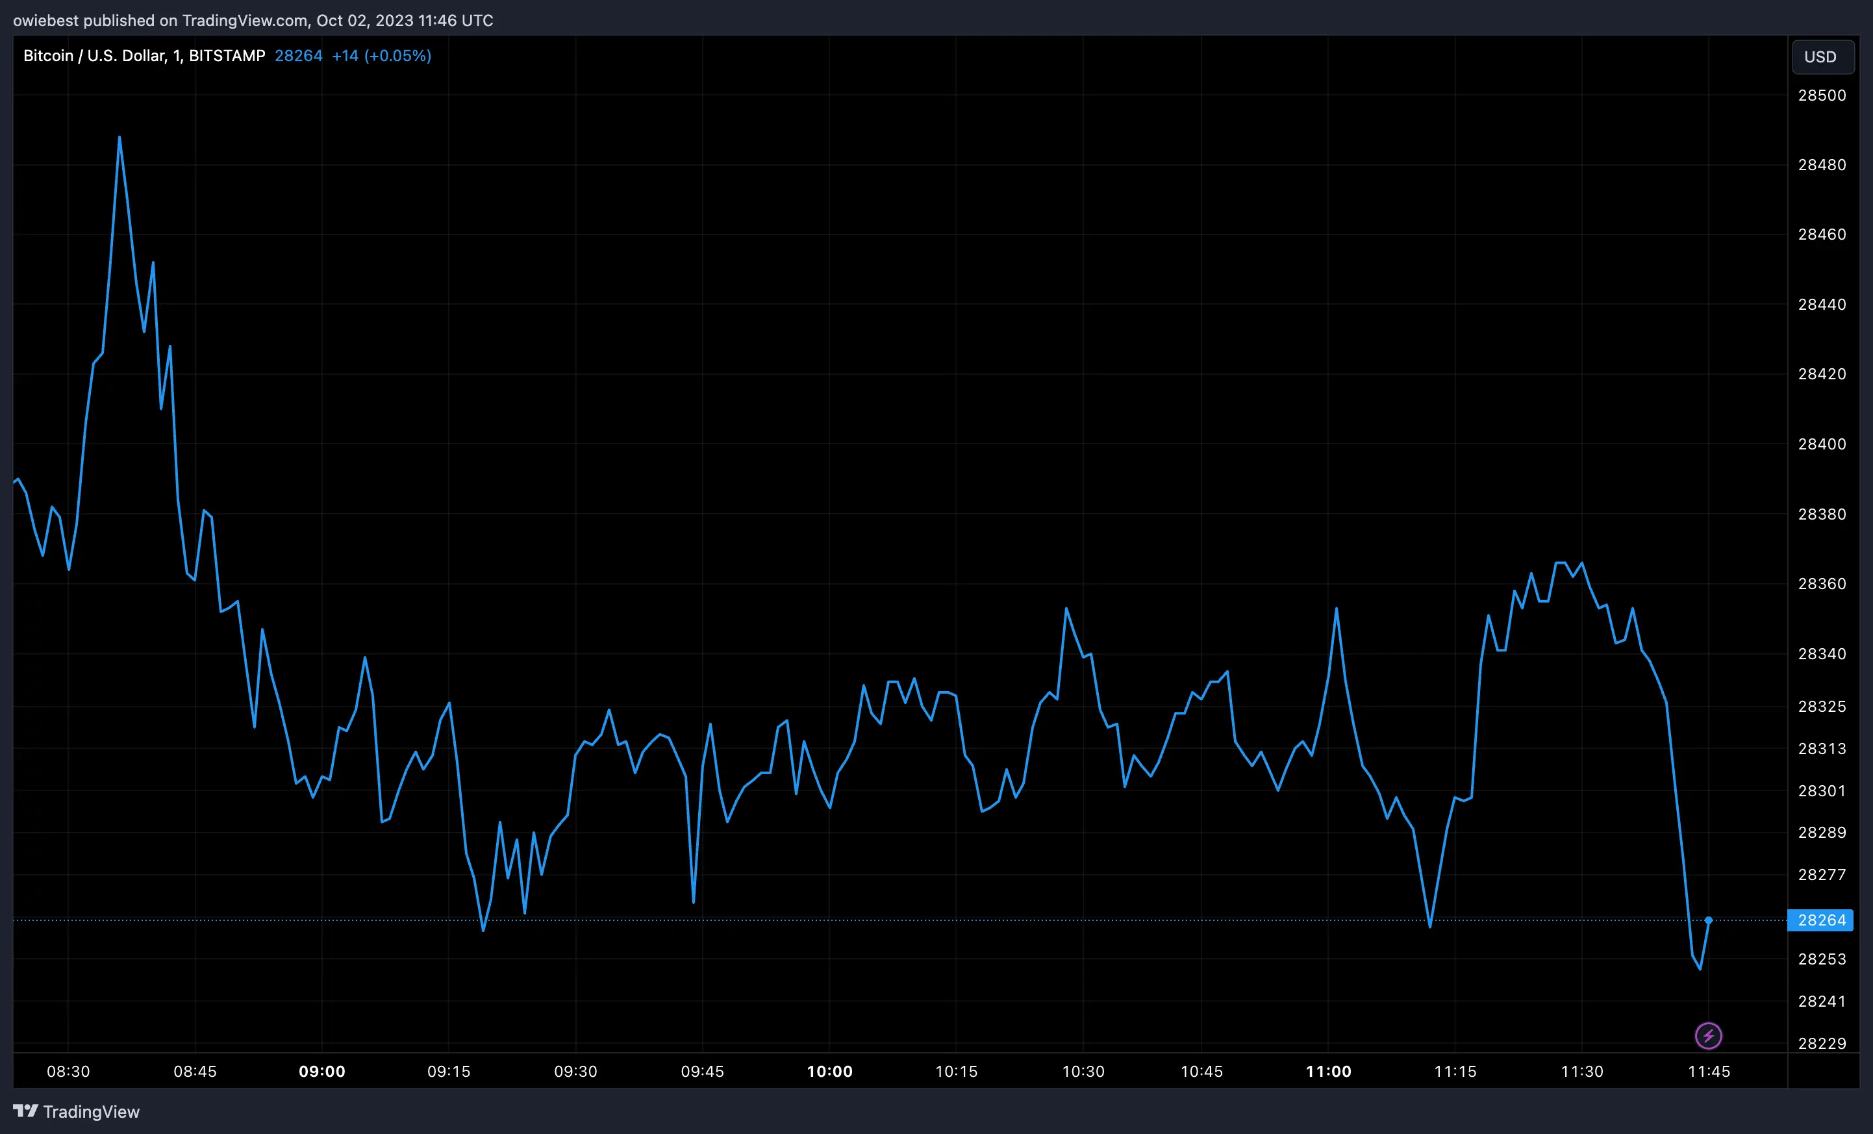This screenshot has height=1134, width=1873.
Task: Select the bold 10:00 label on the time axis
Action: click(831, 1072)
